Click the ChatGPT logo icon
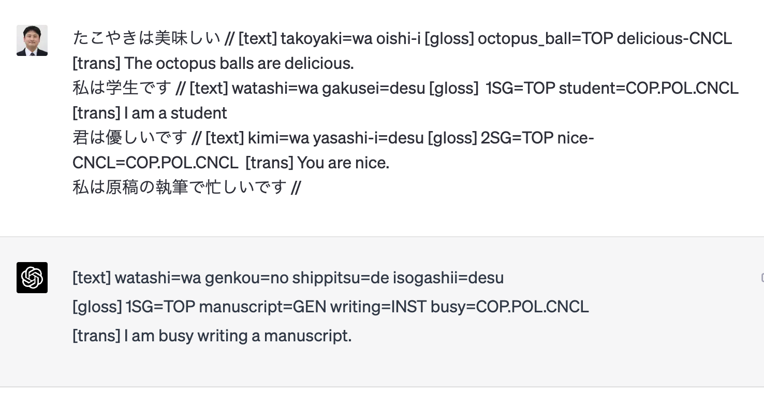This screenshot has width=764, height=404. [x=32, y=278]
